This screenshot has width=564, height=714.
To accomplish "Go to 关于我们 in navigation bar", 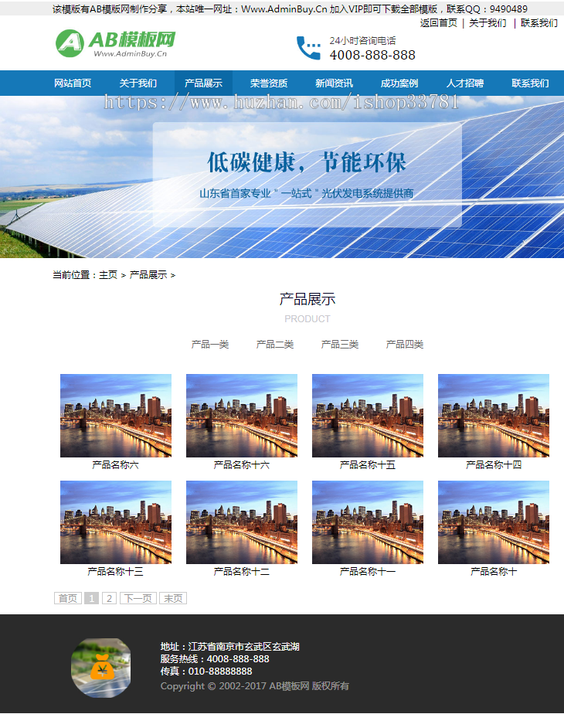I will [x=138, y=83].
